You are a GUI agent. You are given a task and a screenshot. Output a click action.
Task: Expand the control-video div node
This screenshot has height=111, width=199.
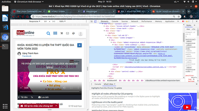(110, 71)
